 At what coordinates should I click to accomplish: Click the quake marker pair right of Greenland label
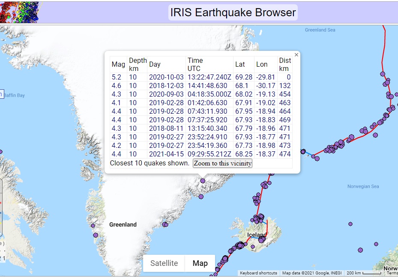point(165,224)
